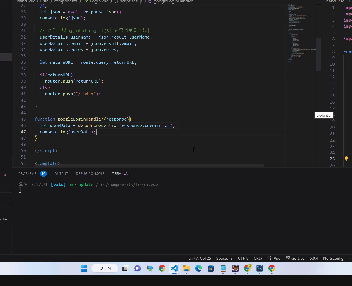Screen dimensions: 352x286
Task: Click the terminal 'hmr update' output line
Action: [x=88, y=184]
